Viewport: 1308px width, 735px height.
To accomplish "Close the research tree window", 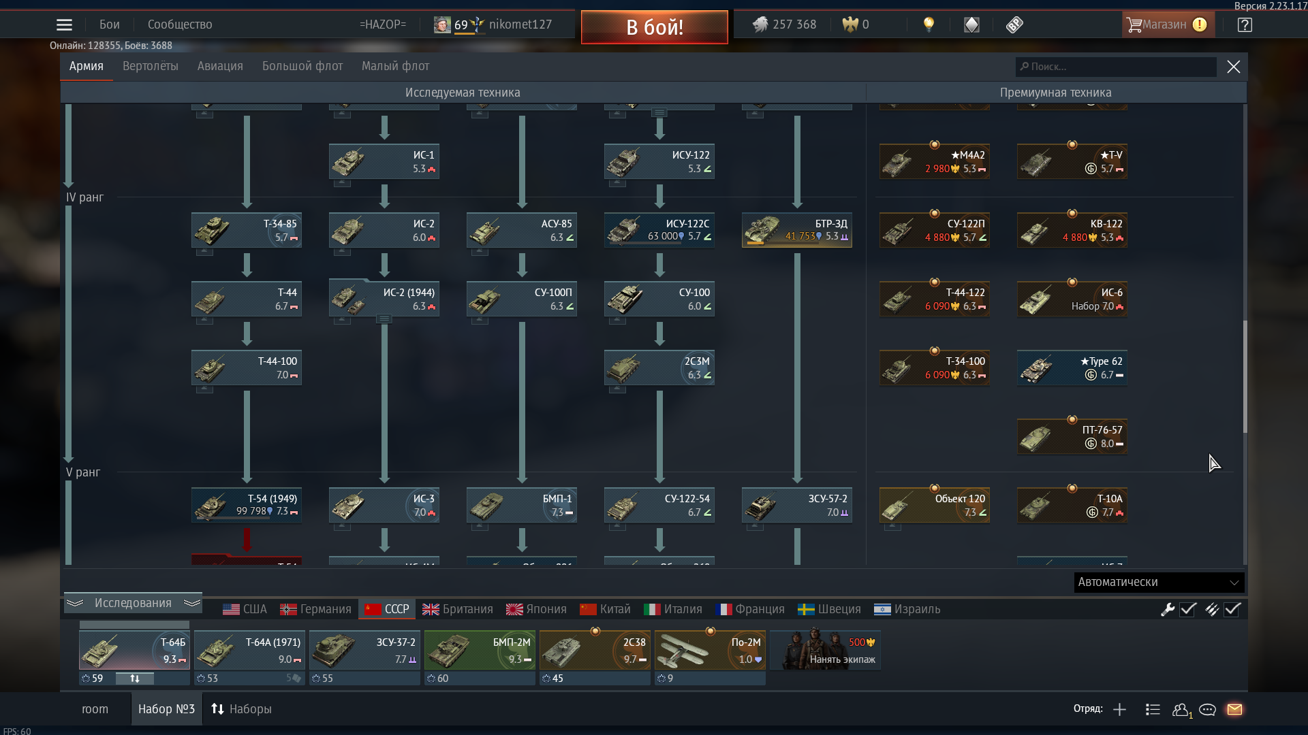I will click(x=1233, y=67).
